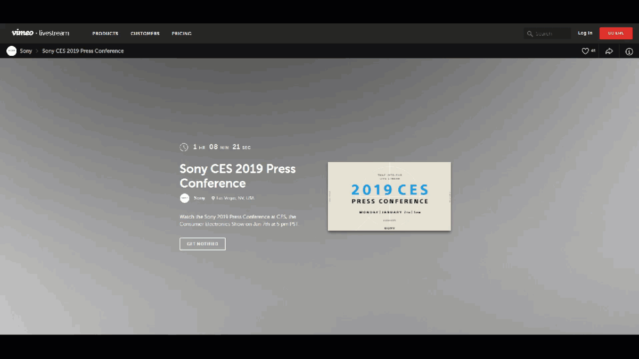Click the Las Vegas location pin icon
Viewport: 639px width, 359px height.
click(x=213, y=198)
